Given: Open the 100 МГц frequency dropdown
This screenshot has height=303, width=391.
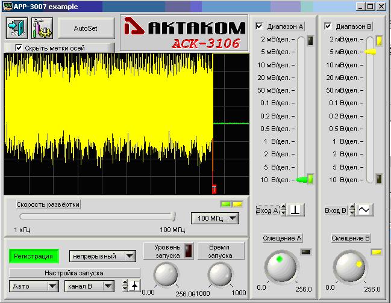Looking at the screenshot, I should [214, 218].
